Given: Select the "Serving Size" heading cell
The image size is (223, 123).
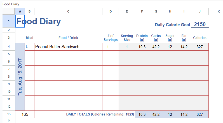Looking at the screenshot, I should (127, 38).
